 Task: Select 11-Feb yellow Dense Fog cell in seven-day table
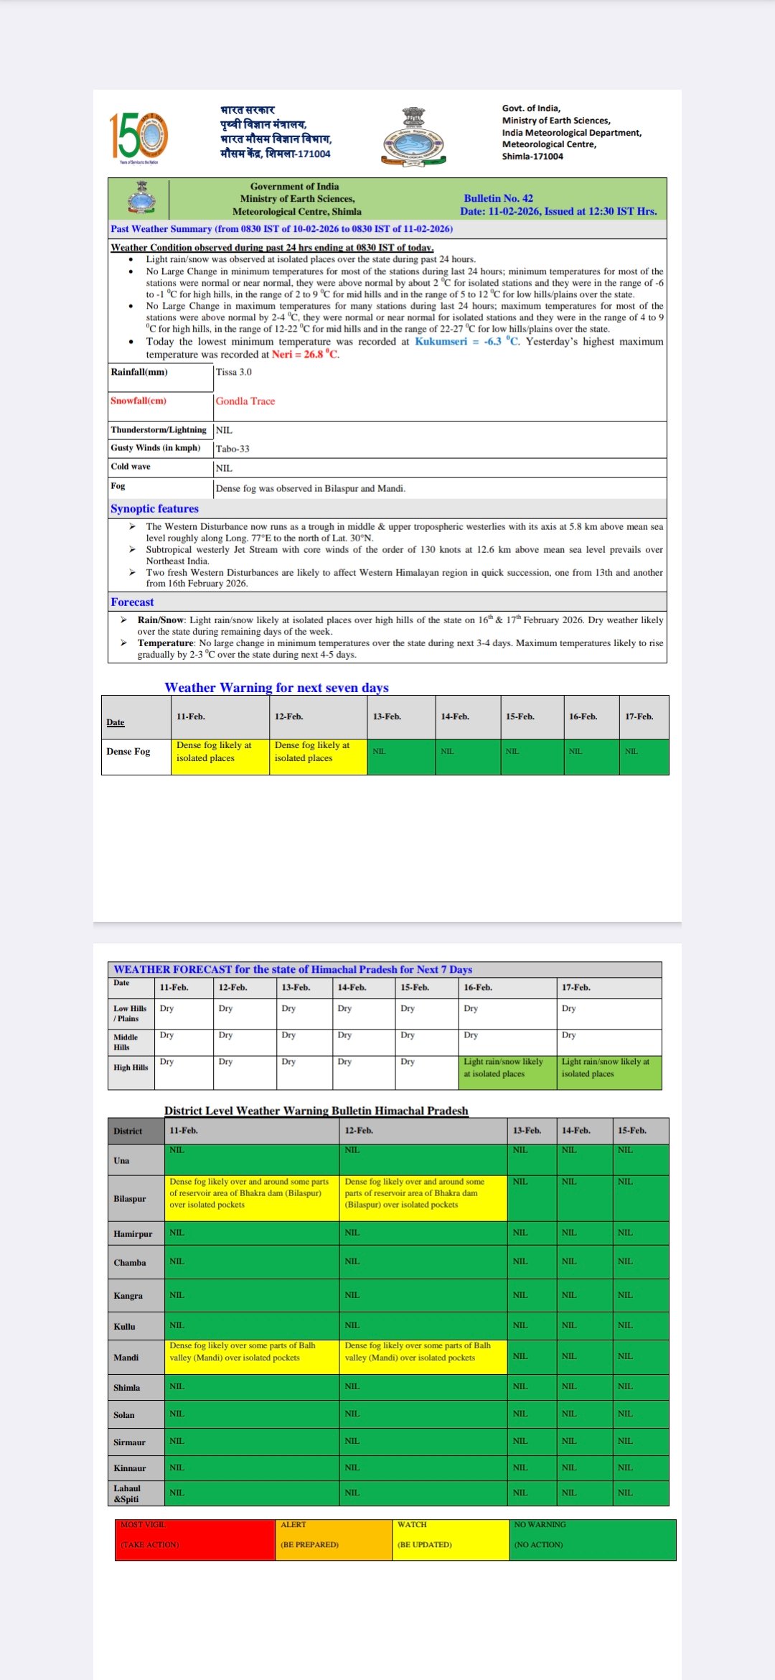pyautogui.click(x=220, y=756)
